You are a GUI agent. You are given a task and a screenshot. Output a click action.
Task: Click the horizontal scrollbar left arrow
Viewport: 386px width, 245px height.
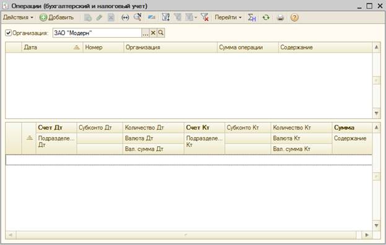(11, 235)
